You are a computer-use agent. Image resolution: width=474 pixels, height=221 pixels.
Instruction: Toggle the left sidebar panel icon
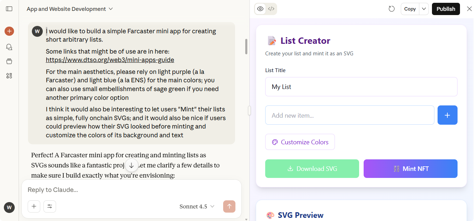pos(9,9)
